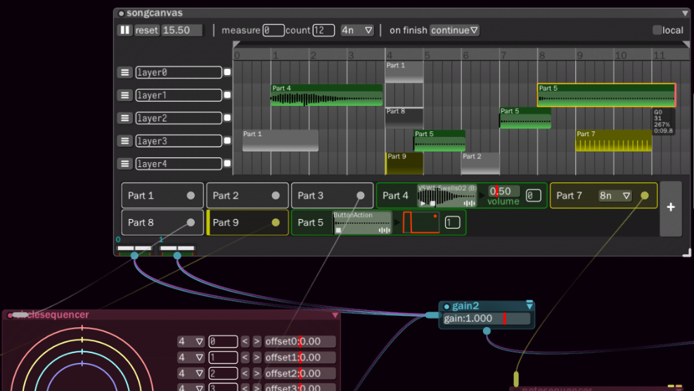Select the Part 1 element button
The width and height of the screenshot is (694, 391).
pos(162,195)
